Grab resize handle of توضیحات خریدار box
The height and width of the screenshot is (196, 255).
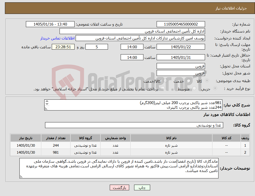point(21,177)
